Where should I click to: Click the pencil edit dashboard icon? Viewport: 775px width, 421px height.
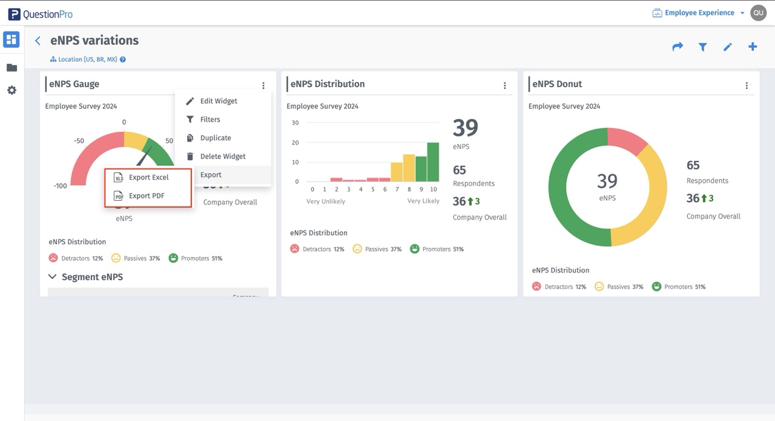[728, 47]
